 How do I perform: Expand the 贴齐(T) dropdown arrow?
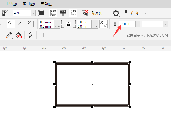(x=106, y=13)
